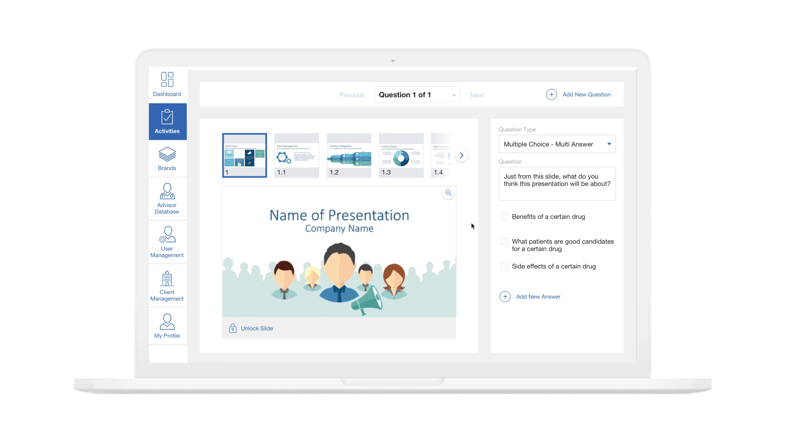Open the Dashboard sidebar icon
This screenshot has height=443, width=788.
coord(167,84)
